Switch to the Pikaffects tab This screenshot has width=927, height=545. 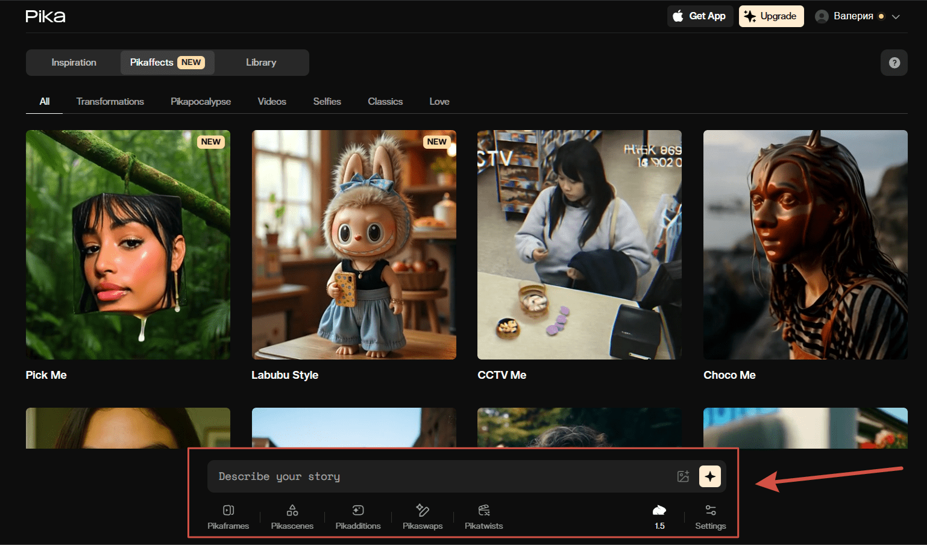(167, 63)
